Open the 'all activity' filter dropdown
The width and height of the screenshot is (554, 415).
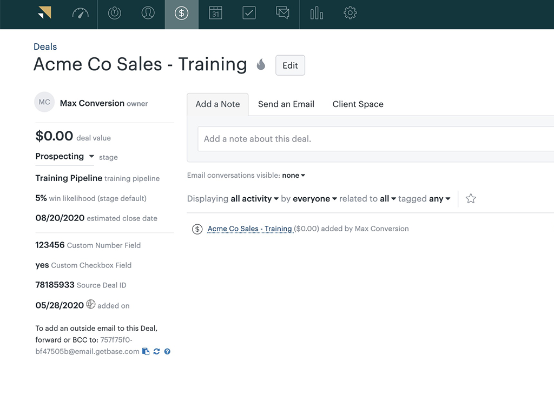point(254,199)
